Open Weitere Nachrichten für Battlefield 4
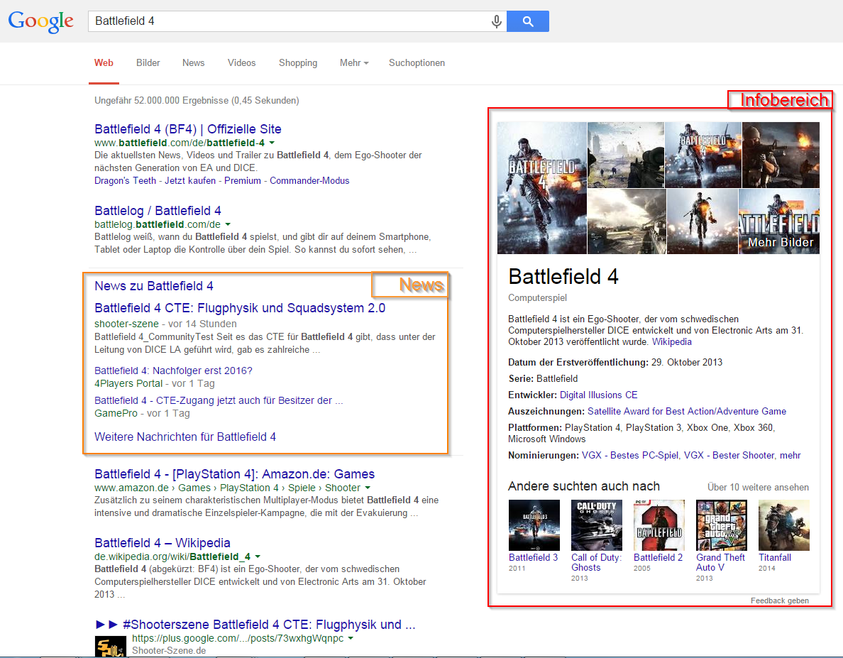The width and height of the screenshot is (843, 658). coord(185,437)
